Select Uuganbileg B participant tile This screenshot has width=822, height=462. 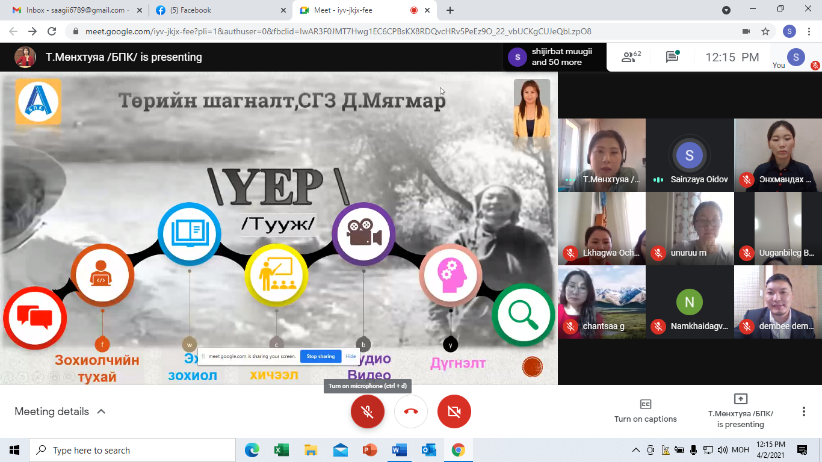(778, 229)
